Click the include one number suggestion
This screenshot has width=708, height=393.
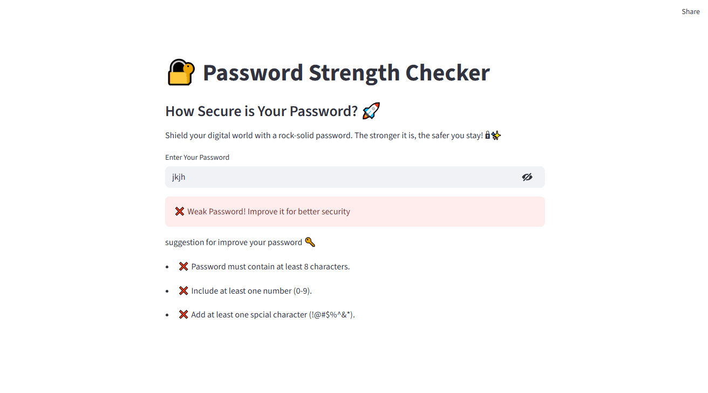pyautogui.click(x=253, y=290)
